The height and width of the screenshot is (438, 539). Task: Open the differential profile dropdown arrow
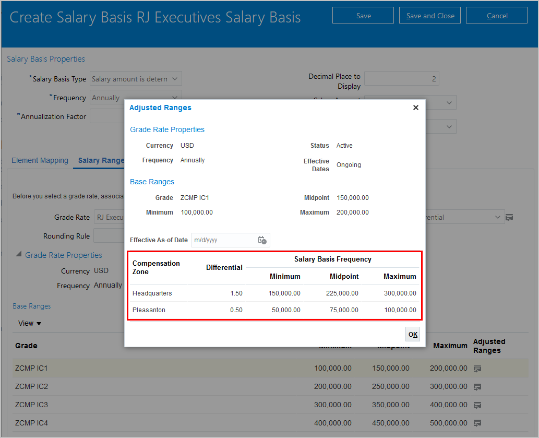[x=497, y=217]
